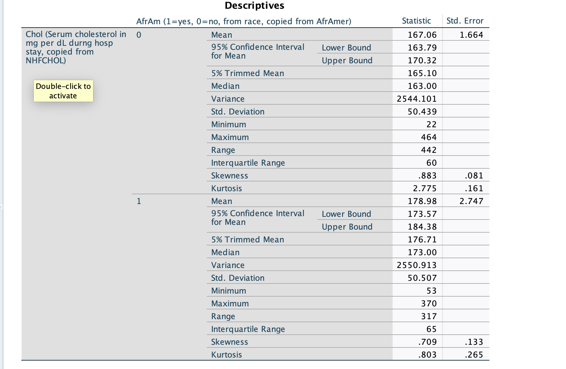The width and height of the screenshot is (566, 369).
Task: Select the Variance value 2544.101
Action: pos(418,99)
